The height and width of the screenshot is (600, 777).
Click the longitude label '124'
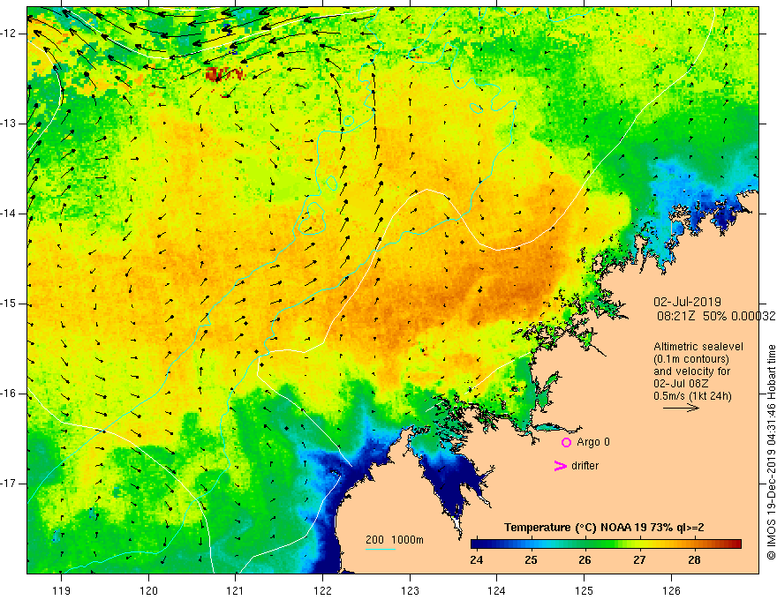(497, 590)
